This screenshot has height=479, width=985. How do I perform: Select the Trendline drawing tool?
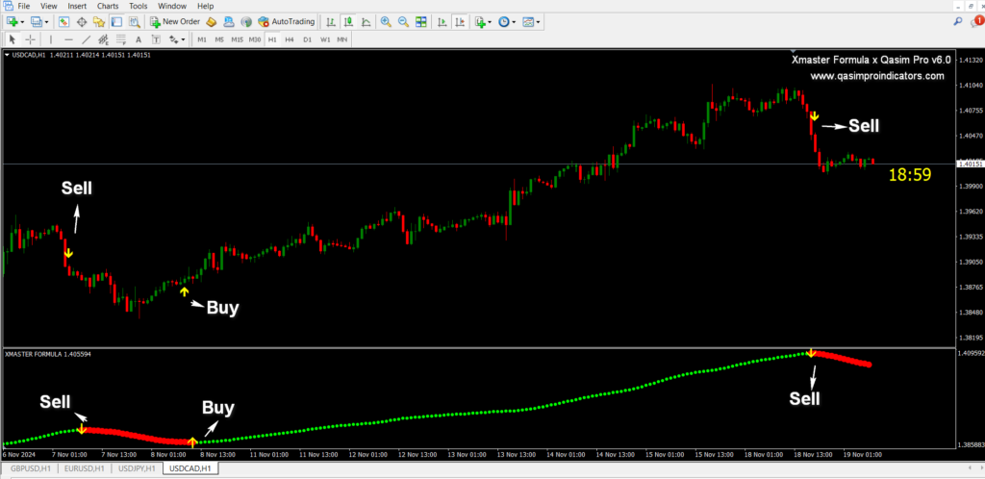click(x=86, y=39)
